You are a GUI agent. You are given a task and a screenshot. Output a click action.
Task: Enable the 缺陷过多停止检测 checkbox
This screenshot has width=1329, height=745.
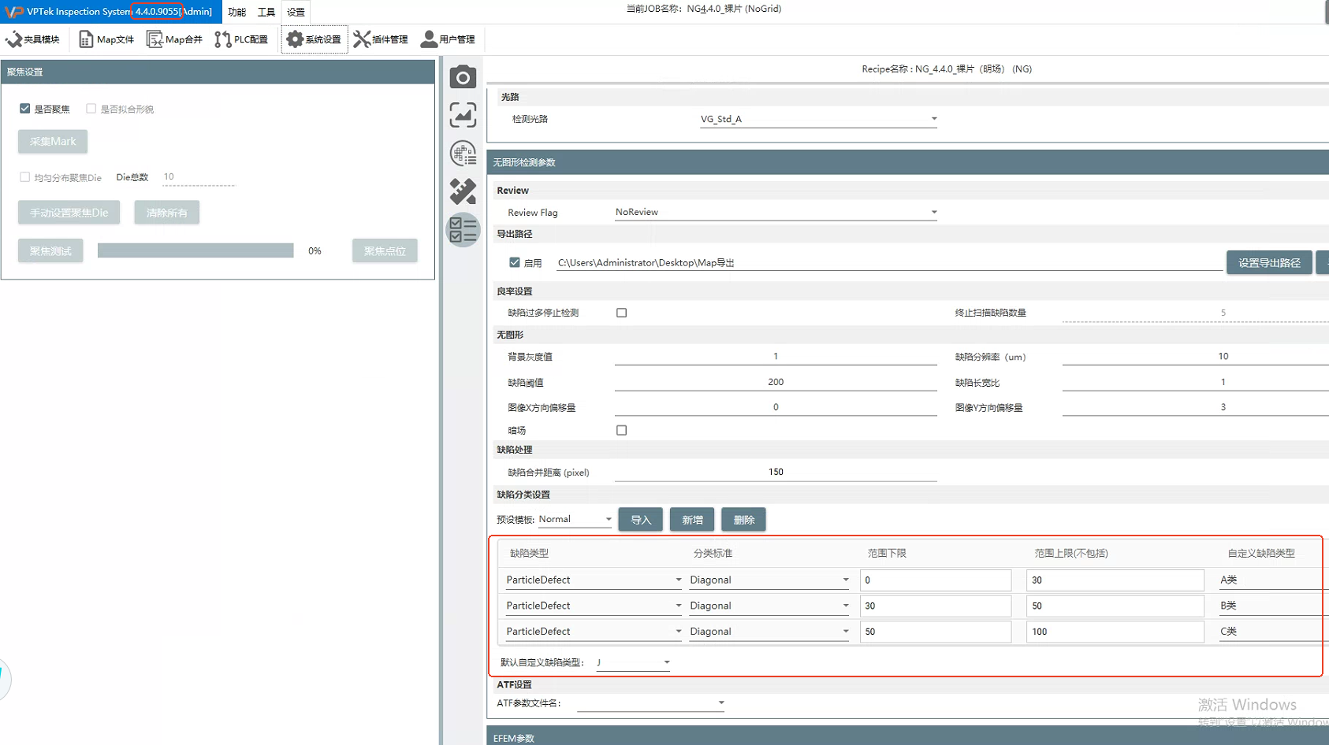[x=621, y=313]
